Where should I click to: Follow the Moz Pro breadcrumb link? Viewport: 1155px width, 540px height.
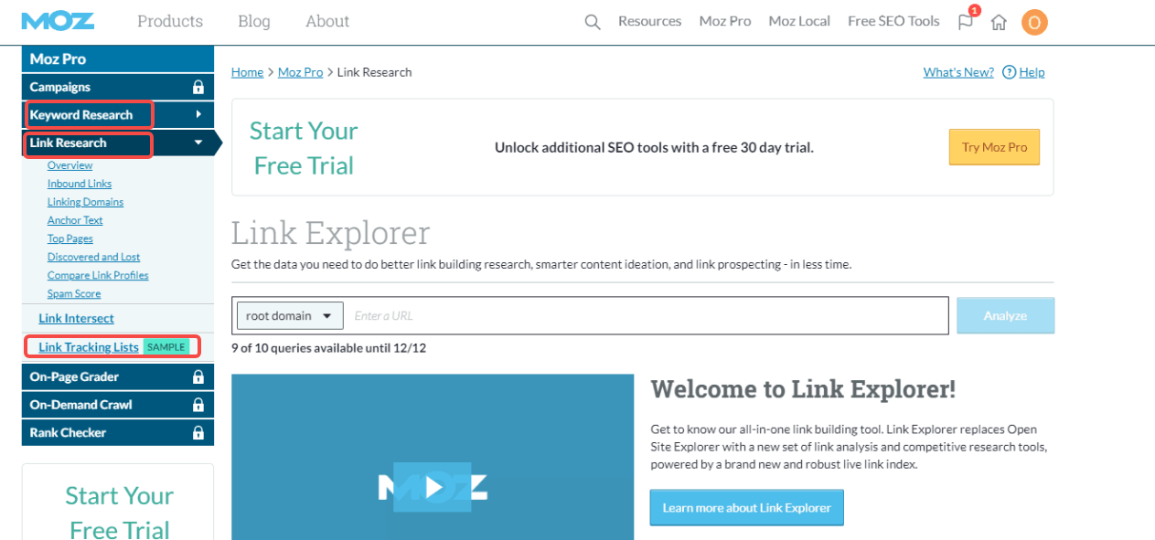[300, 72]
